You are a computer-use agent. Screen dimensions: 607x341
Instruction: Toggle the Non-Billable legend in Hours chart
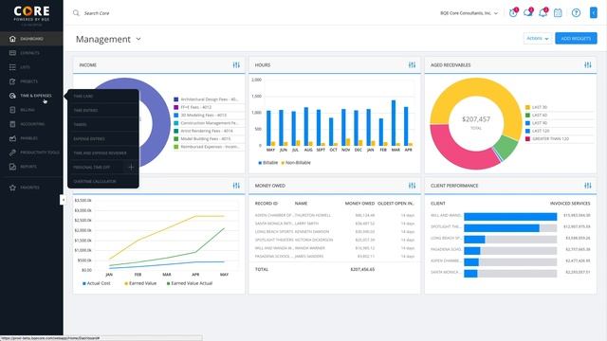(x=296, y=163)
